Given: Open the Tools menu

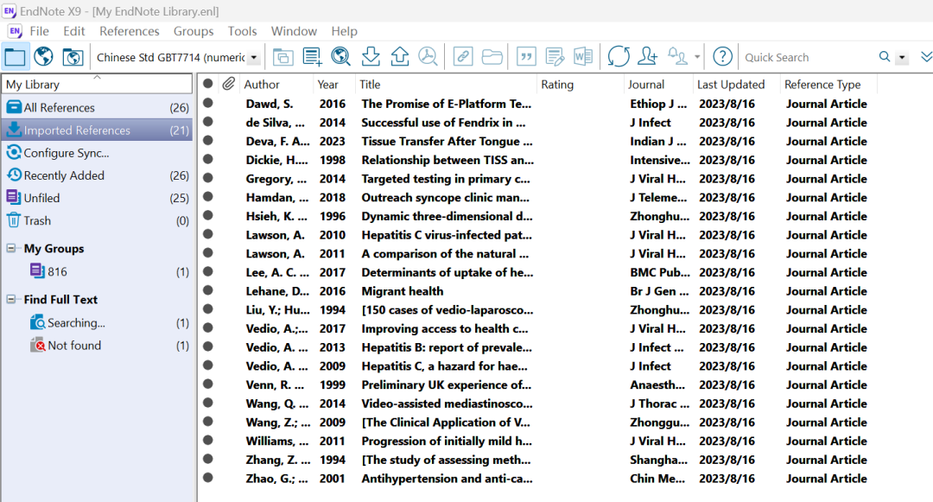Looking at the screenshot, I should click(x=242, y=31).
